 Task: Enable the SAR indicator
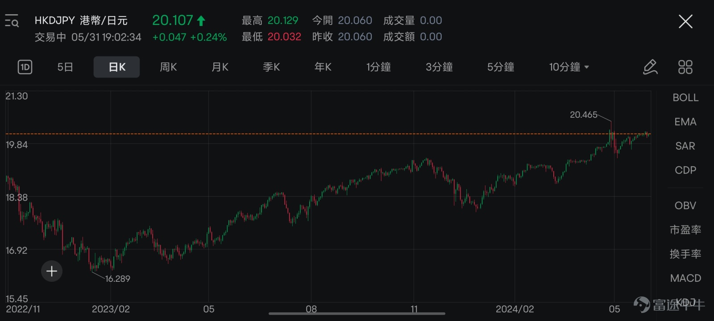pos(685,146)
